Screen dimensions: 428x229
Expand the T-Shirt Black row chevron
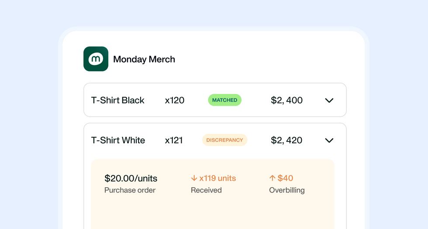coord(329,101)
